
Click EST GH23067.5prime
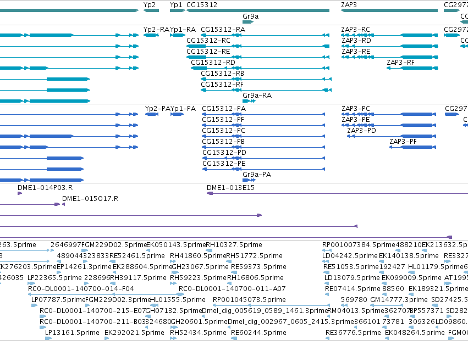(x=200, y=267)
